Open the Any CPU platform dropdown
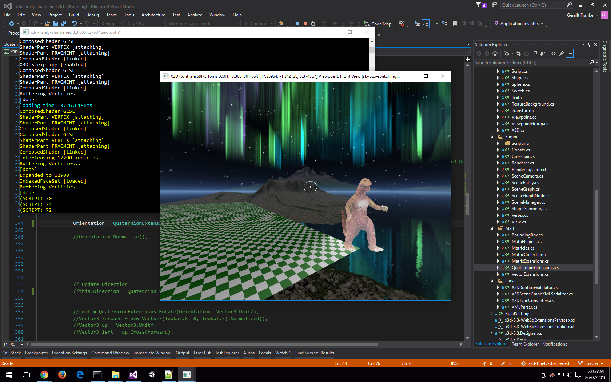Viewport: 611px width, 382px height. 146,24
